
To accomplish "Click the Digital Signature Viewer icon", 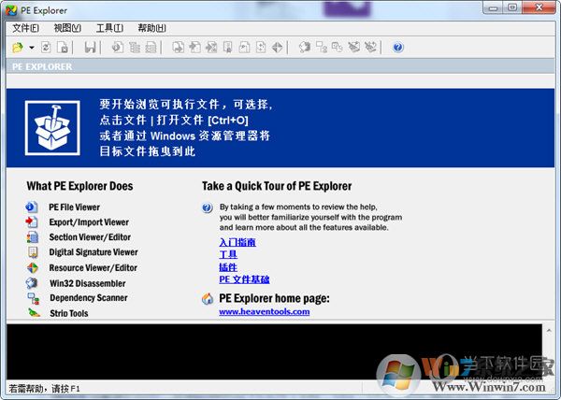I will [33, 252].
